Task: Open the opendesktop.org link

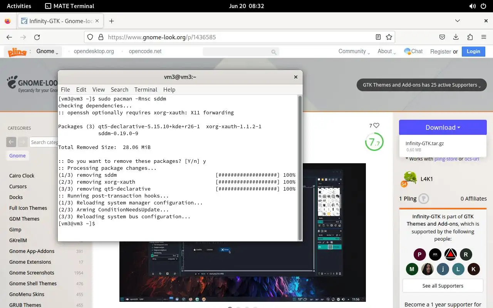Action: 94,51
